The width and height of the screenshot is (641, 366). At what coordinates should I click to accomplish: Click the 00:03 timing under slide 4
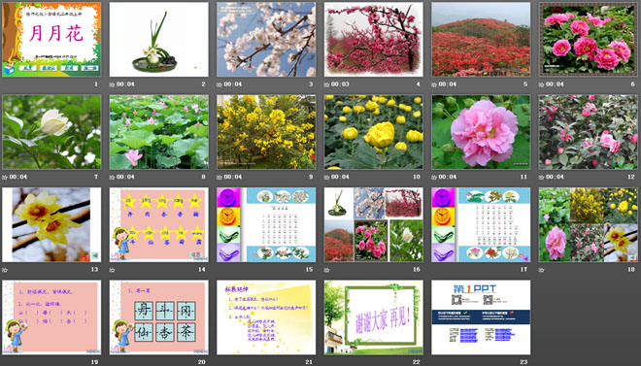[340, 84]
